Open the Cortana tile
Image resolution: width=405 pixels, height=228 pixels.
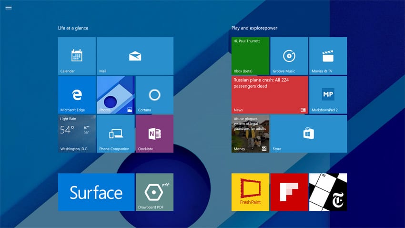[x=154, y=95]
